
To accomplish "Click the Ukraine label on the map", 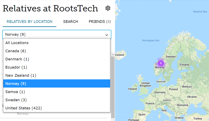I will pyautogui.click(x=192, y=97).
